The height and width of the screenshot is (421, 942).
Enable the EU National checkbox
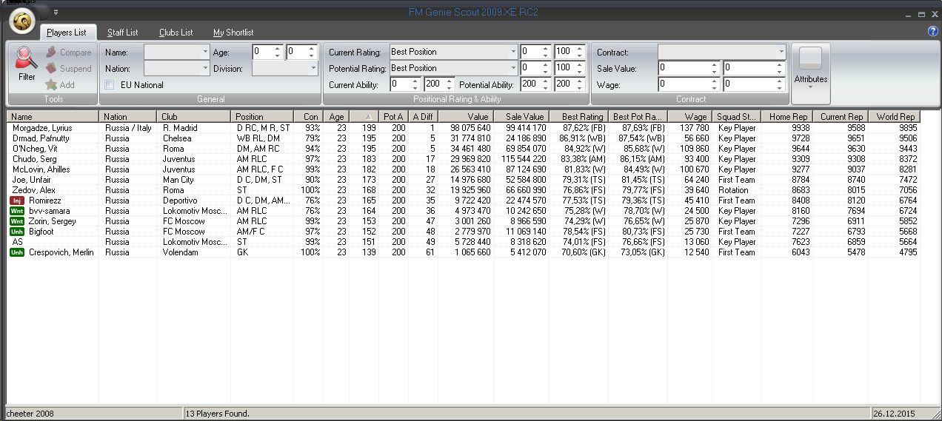click(110, 85)
